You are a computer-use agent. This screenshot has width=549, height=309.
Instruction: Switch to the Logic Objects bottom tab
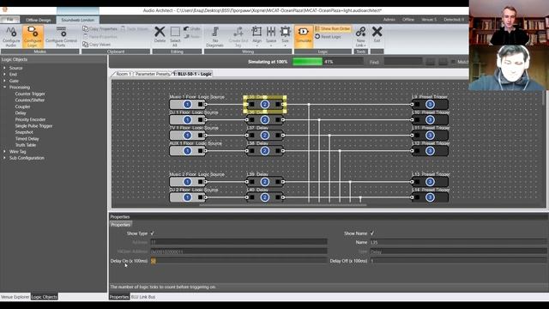pos(44,297)
